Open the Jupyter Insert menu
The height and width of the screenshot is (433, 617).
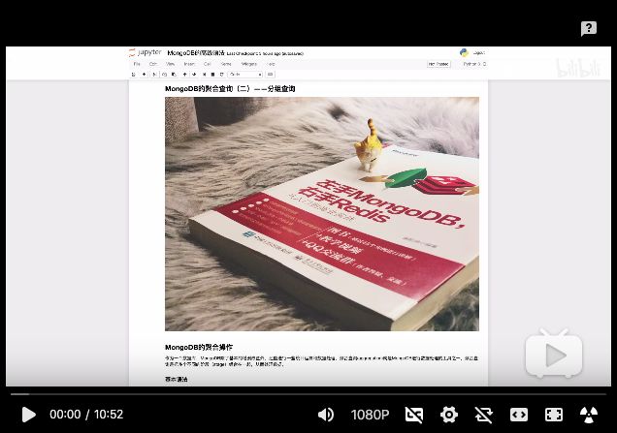189,64
